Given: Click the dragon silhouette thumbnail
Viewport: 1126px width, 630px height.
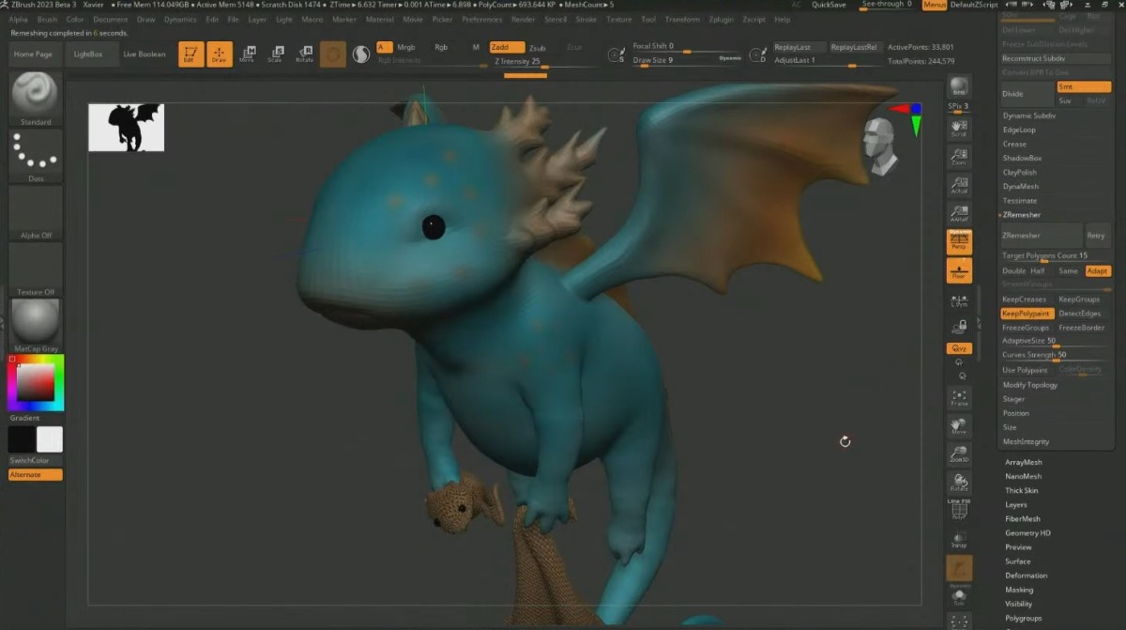Looking at the screenshot, I should point(126,128).
